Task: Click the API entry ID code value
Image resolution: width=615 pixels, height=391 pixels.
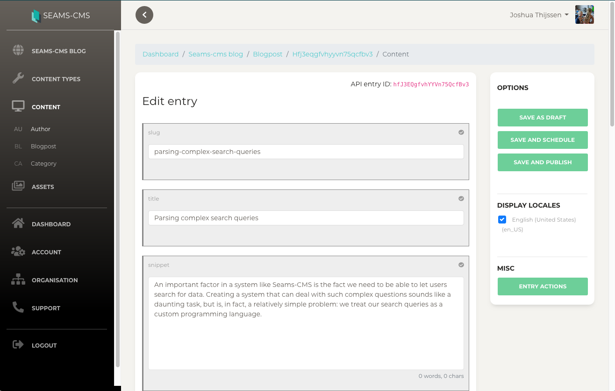Action: (x=431, y=84)
